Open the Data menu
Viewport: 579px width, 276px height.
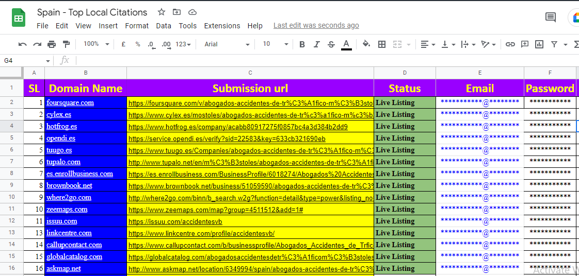click(x=164, y=26)
